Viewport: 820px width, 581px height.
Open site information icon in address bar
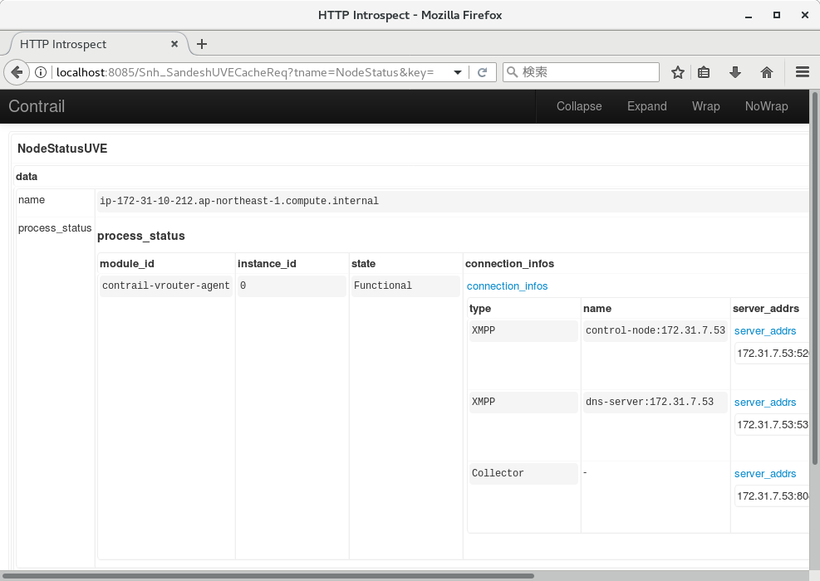click(41, 72)
